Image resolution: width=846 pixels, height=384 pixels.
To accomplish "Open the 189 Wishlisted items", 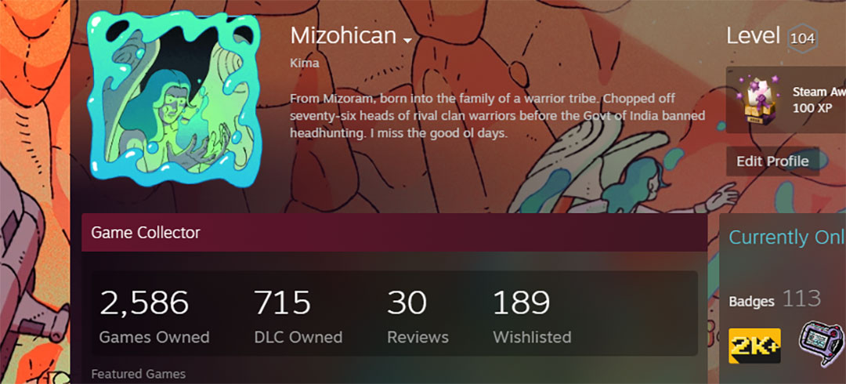I will point(532,317).
